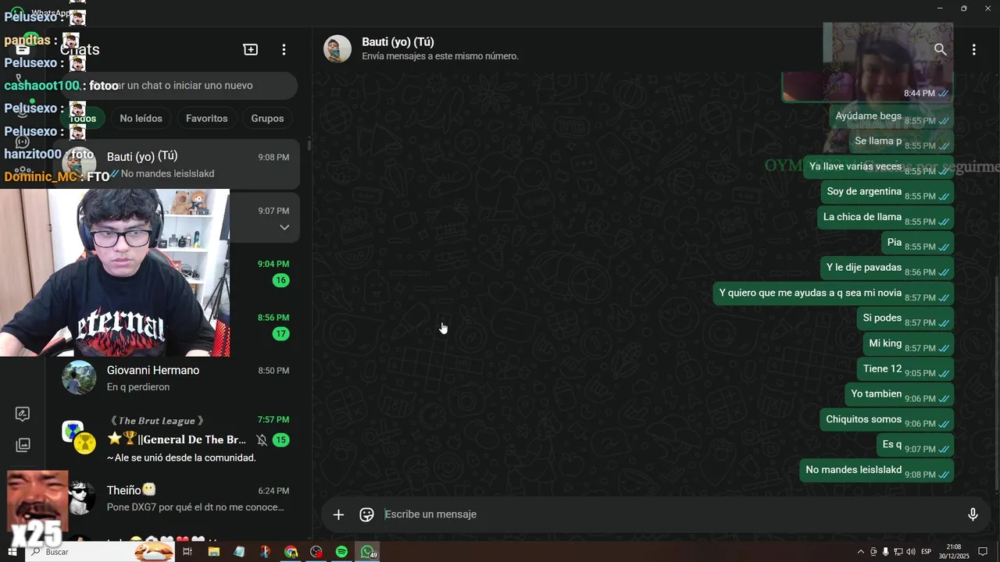The width and height of the screenshot is (1000, 562).
Task: Select message "Pia"
Action: pyautogui.click(x=917, y=243)
